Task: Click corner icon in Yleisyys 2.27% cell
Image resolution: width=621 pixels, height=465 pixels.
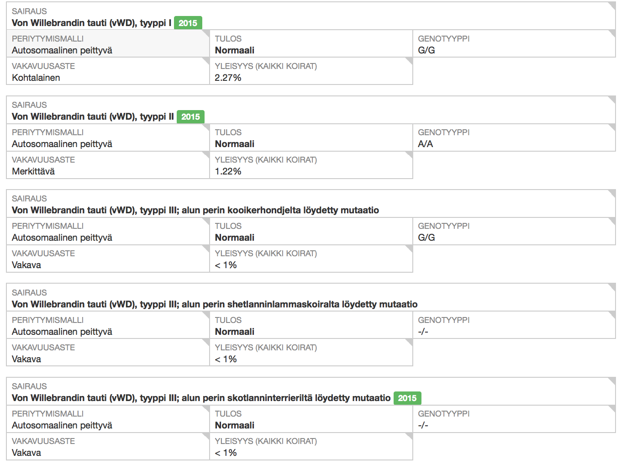Action: click(x=409, y=61)
